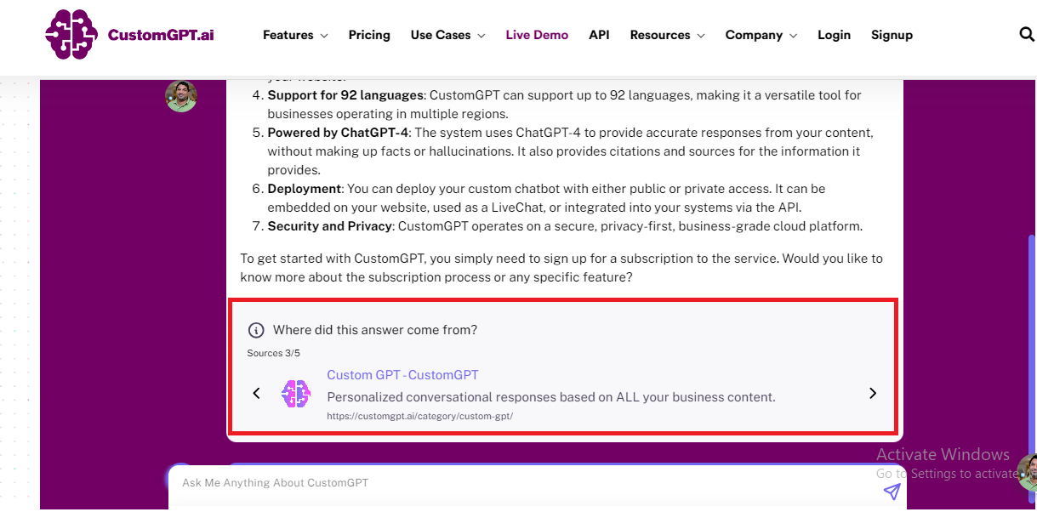The image size is (1037, 512).
Task: Click the CustomGPT.ai brain logo
Action: (71, 35)
